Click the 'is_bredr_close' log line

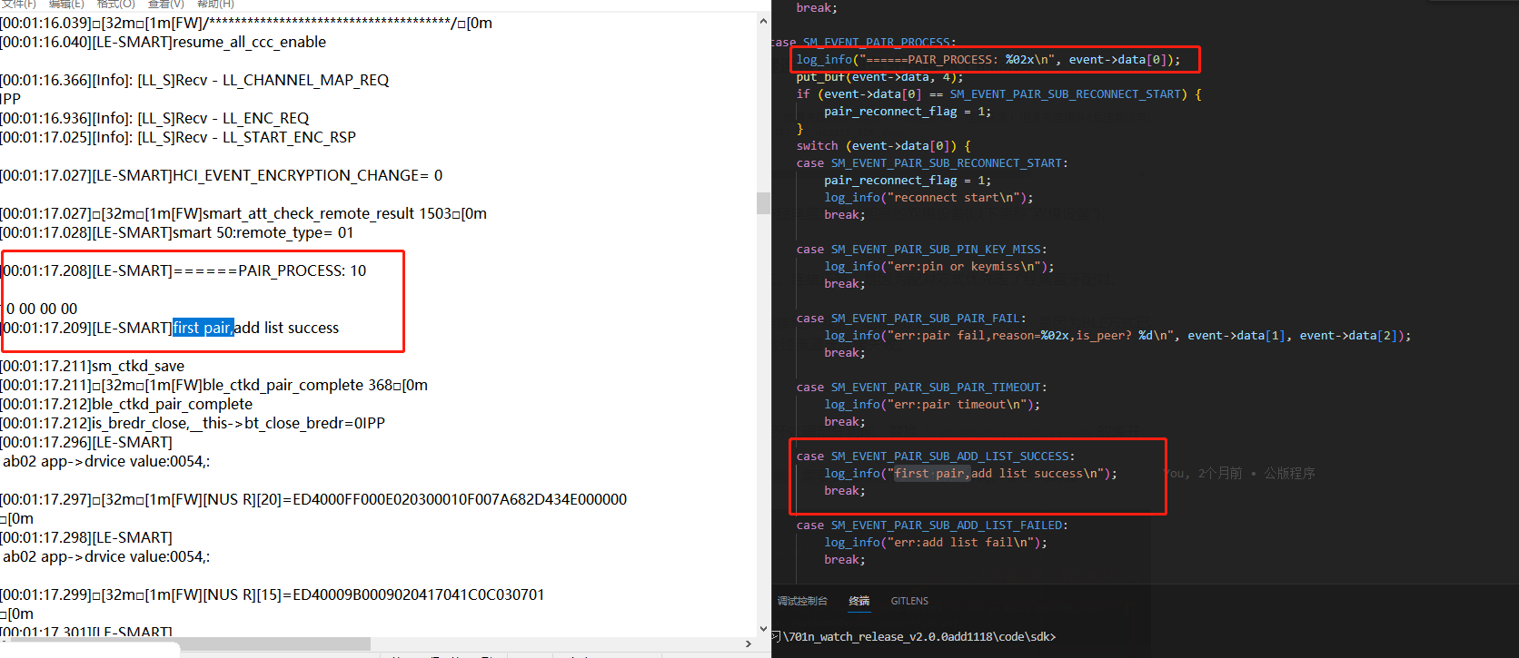193,423
